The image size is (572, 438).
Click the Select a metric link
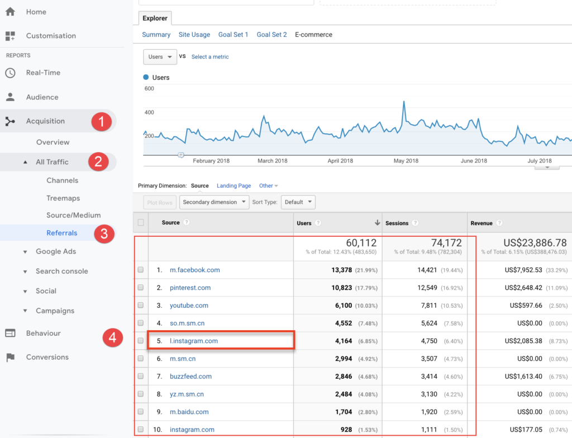[210, 57]
